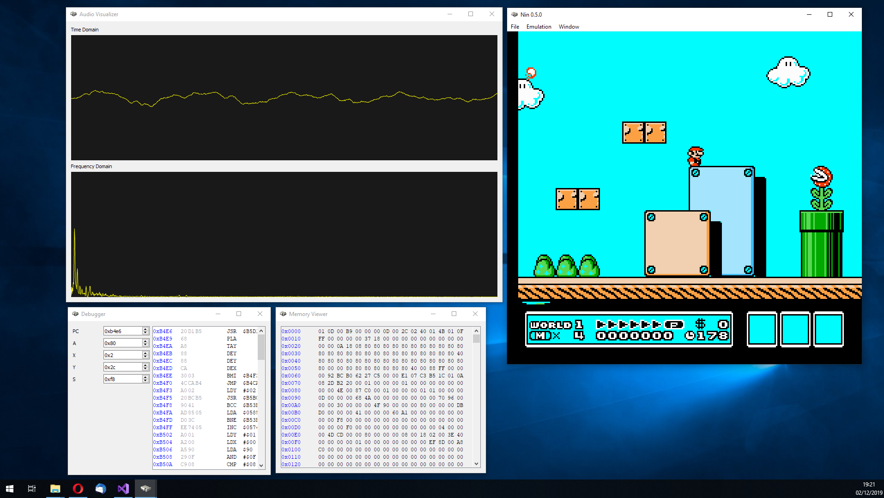Open the Window menu in Nin
The width and height of the screenshot is (884, 498).
click(x=569, y=27)
